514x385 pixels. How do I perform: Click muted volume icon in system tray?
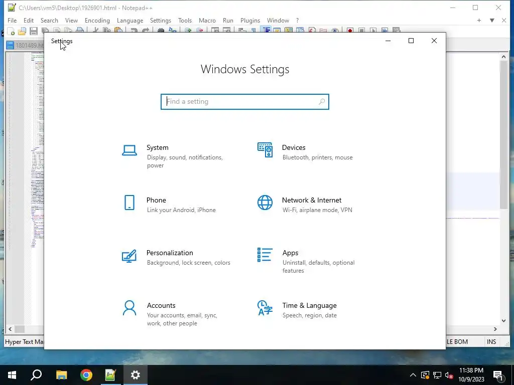point(449,375)
